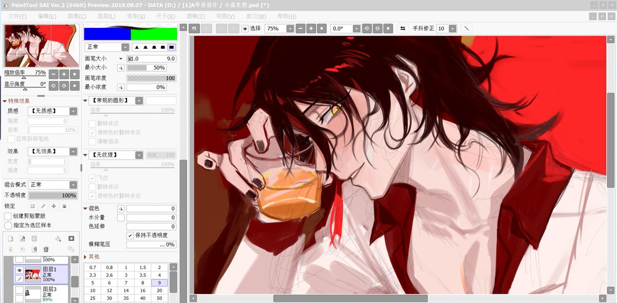The image size is (617, 303).
Task: Delete the selected layer with trash icon
Action: 46,249
